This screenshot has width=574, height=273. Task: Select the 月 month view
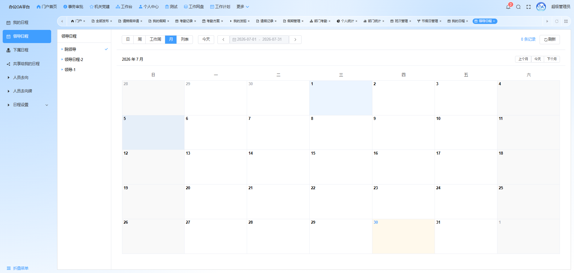(171, 39)
